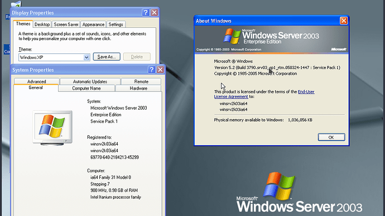
Task: Close the About Windows dialog
Action: tap(344, 21)
